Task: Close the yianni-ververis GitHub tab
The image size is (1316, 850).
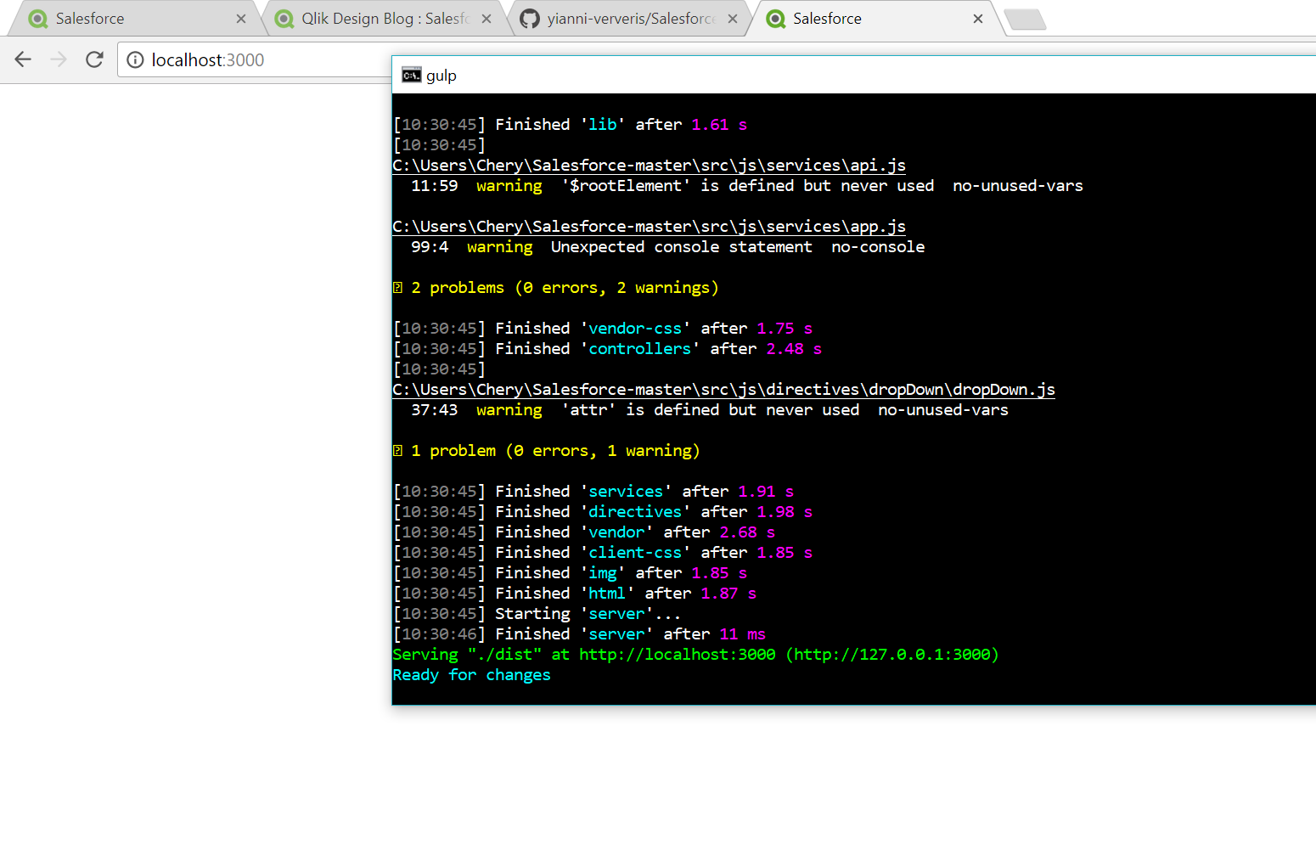Action: click(733, 19)
